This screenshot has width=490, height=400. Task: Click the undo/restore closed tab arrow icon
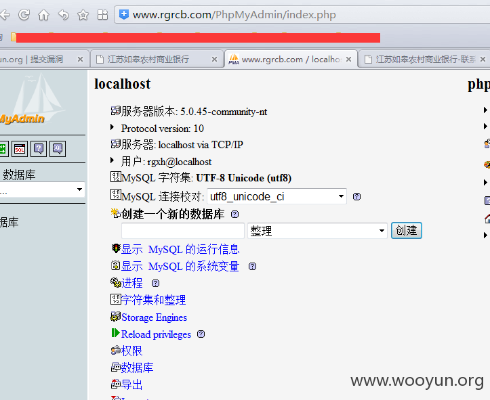pos(64,15)
